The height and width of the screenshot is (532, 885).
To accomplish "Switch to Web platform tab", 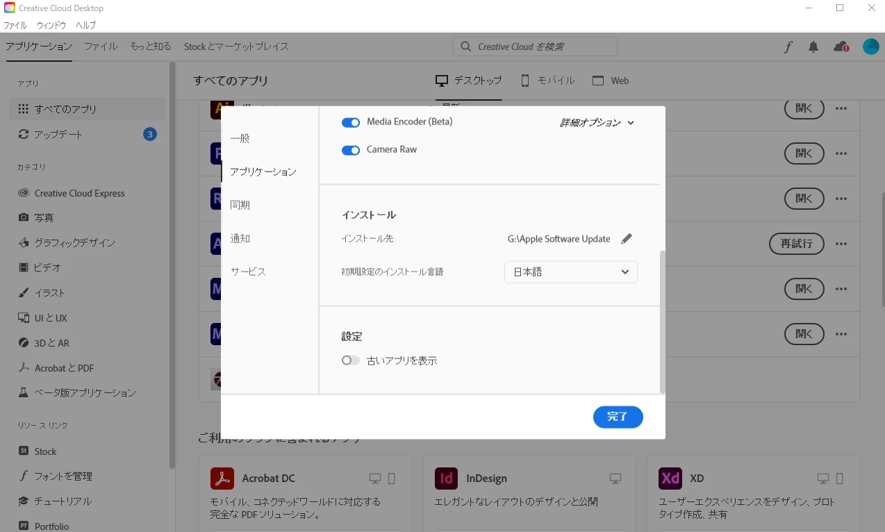I will click(611, 81).
